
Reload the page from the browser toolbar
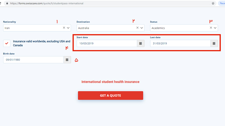(1, 3)
